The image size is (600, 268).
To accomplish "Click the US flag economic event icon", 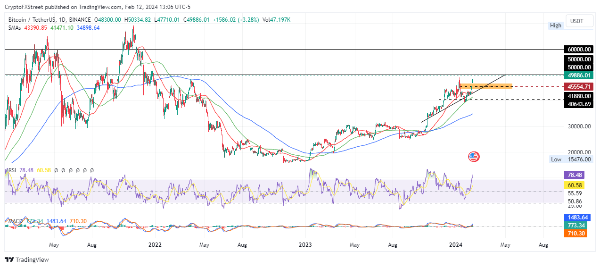I will click(x=473, y=157).
